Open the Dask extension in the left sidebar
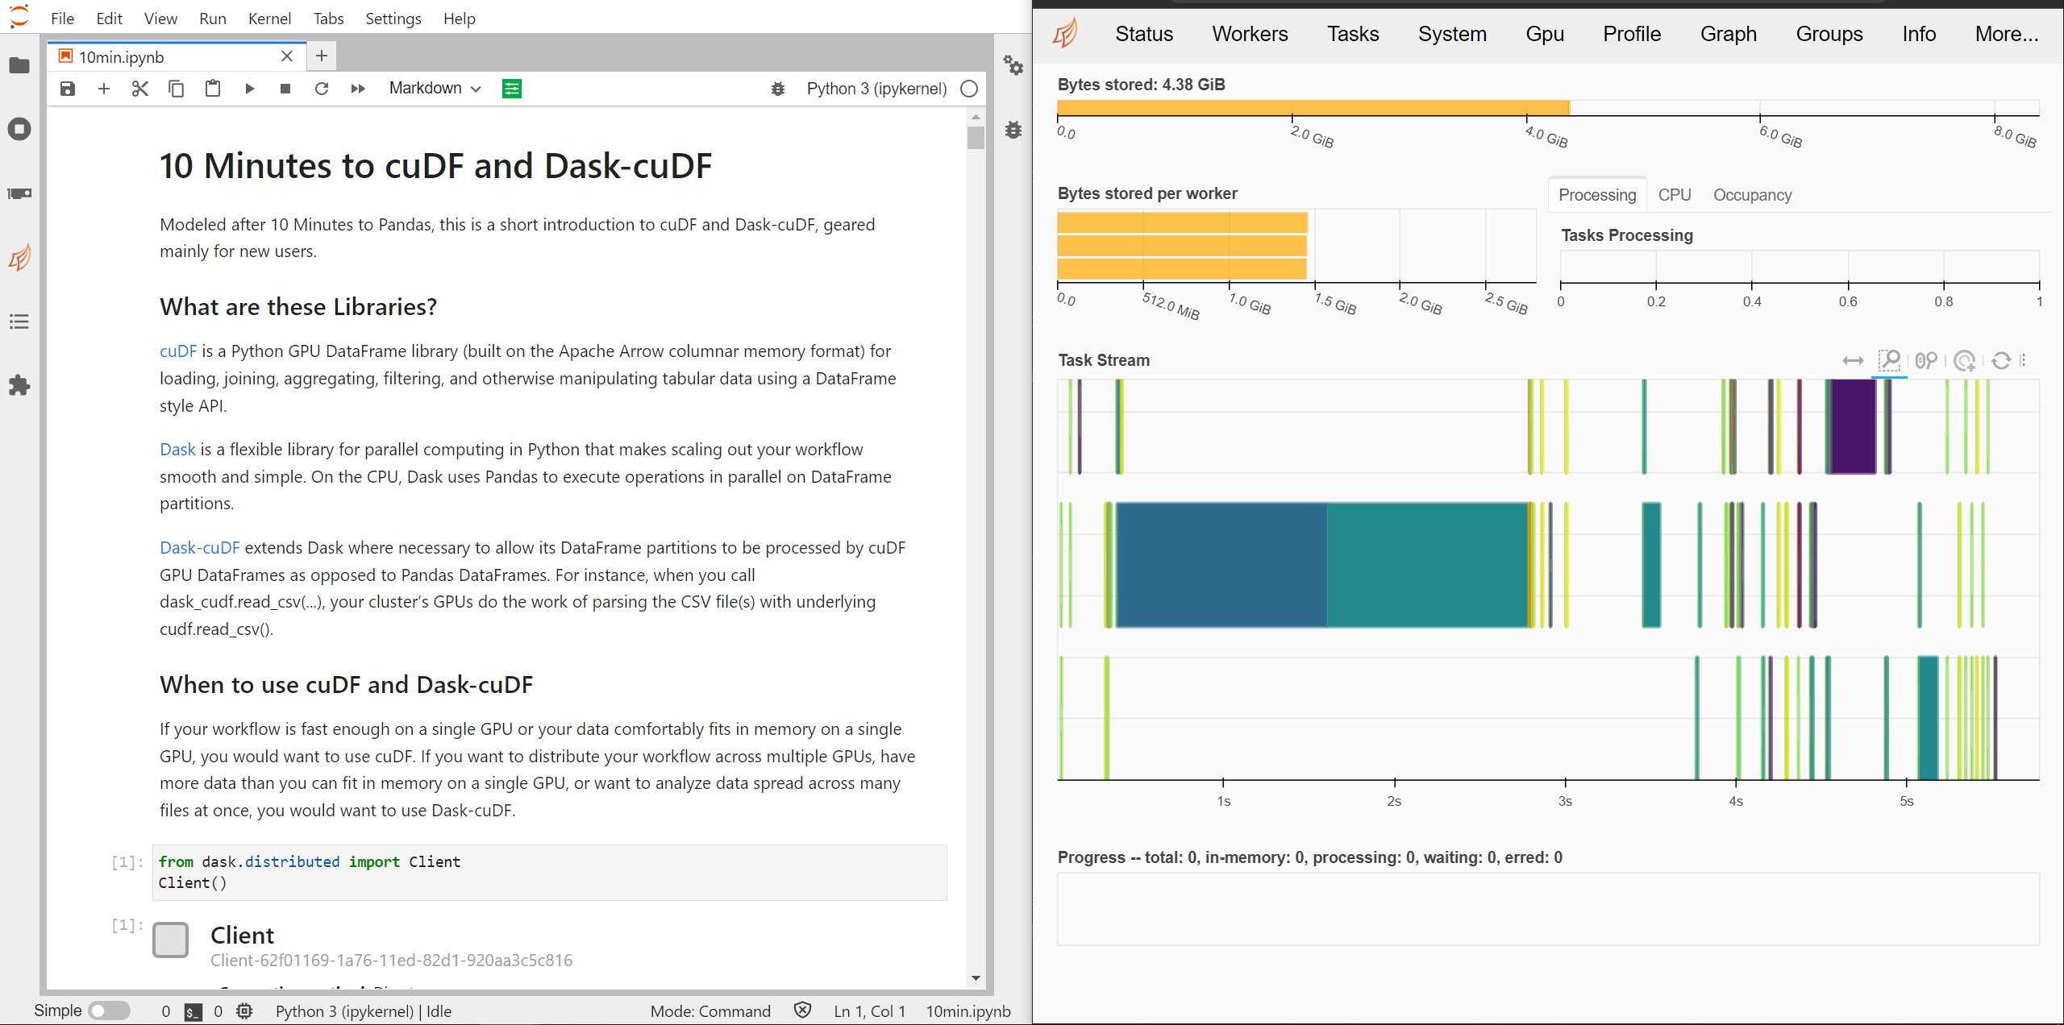This screenshot has width=2064, height=1025. tap(19, 258)
